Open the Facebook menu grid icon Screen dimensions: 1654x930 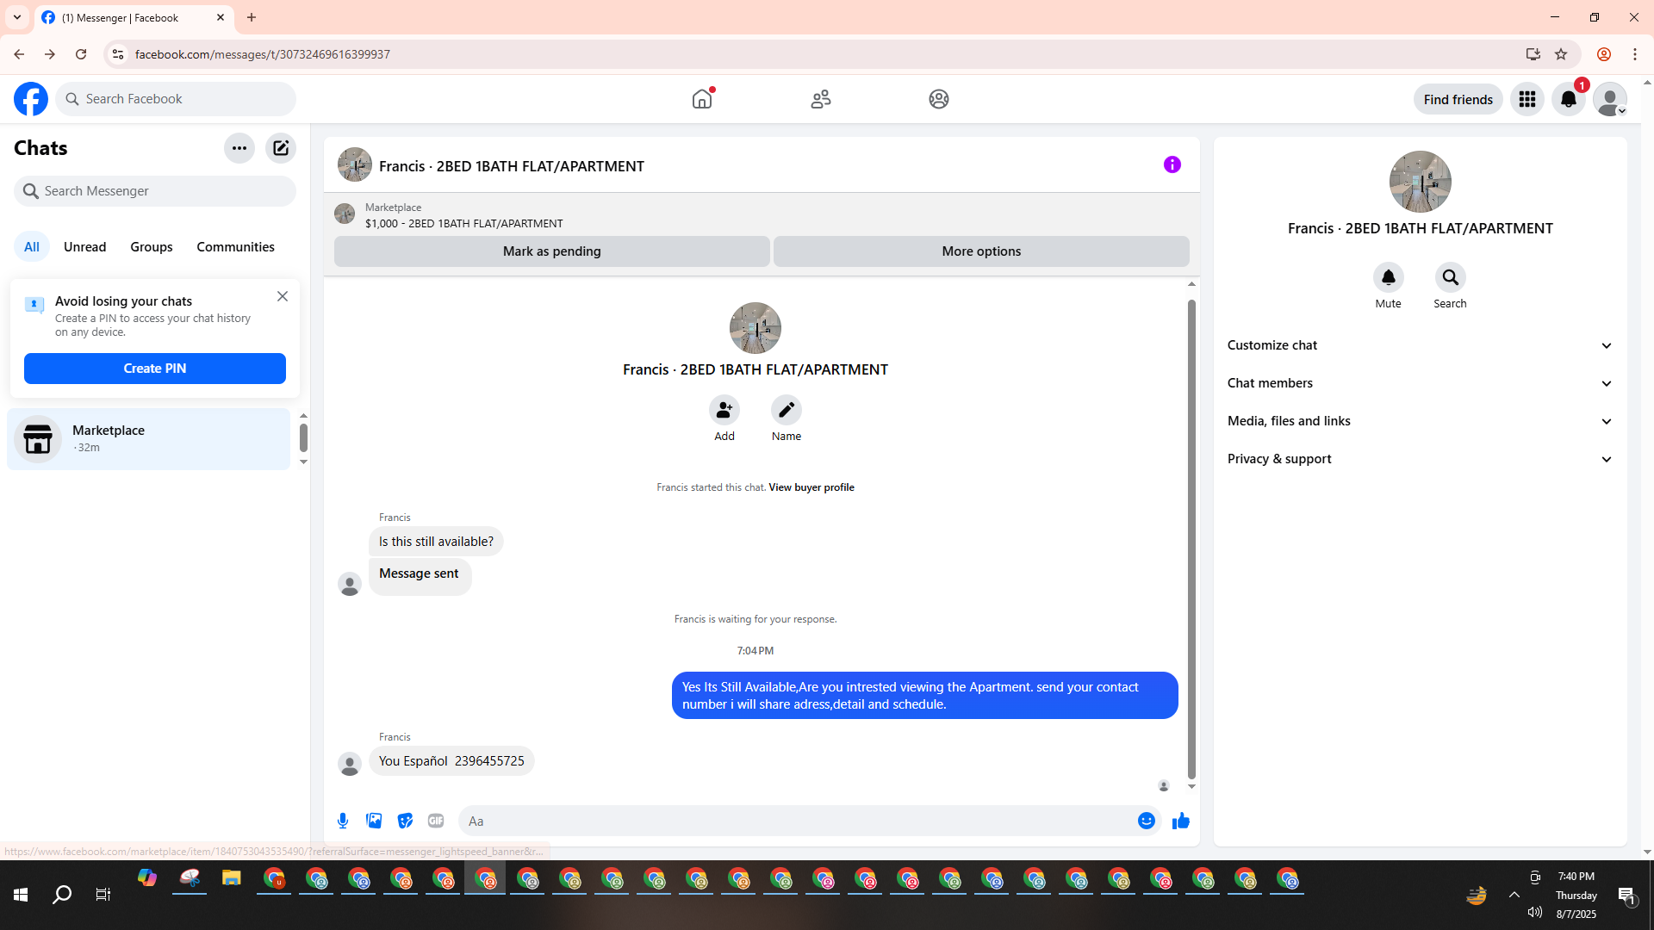(1527, 99)
